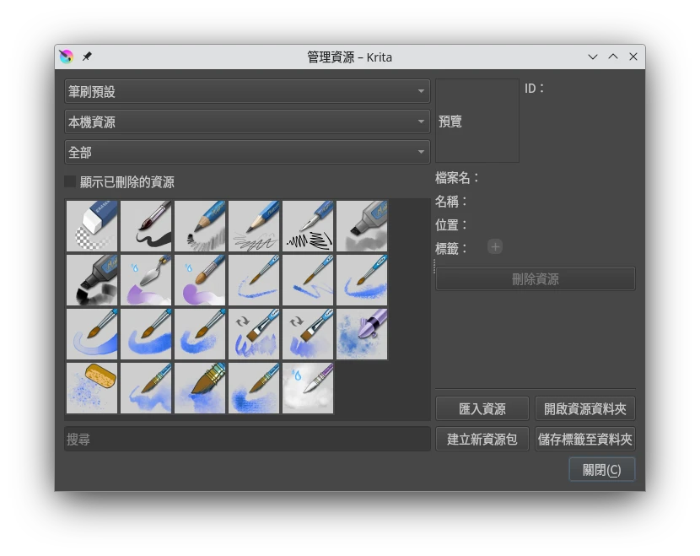Select the ink pen zigzag brush preset
Screen dimensions: 700x556
[x=309, y=226]
